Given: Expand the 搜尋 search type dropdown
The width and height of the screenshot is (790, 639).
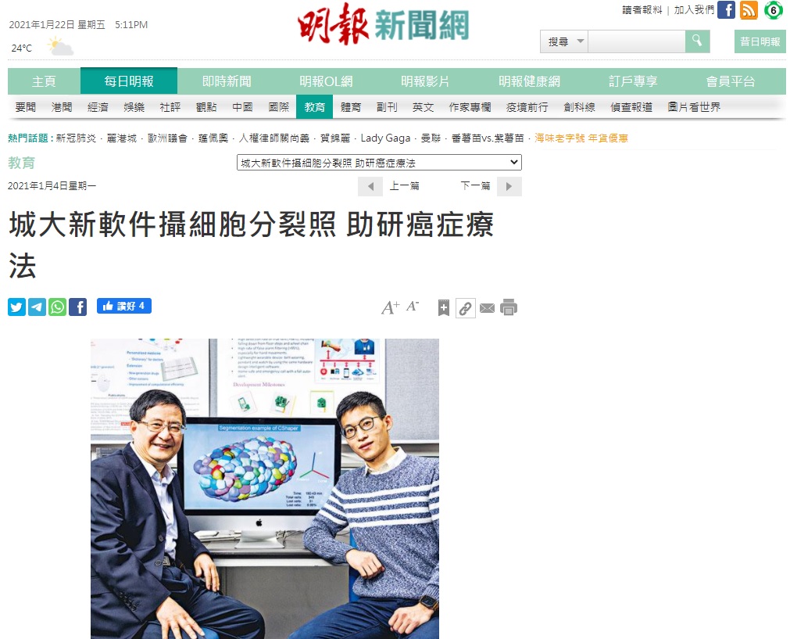Looking at the screenshot, I should 564,41.
